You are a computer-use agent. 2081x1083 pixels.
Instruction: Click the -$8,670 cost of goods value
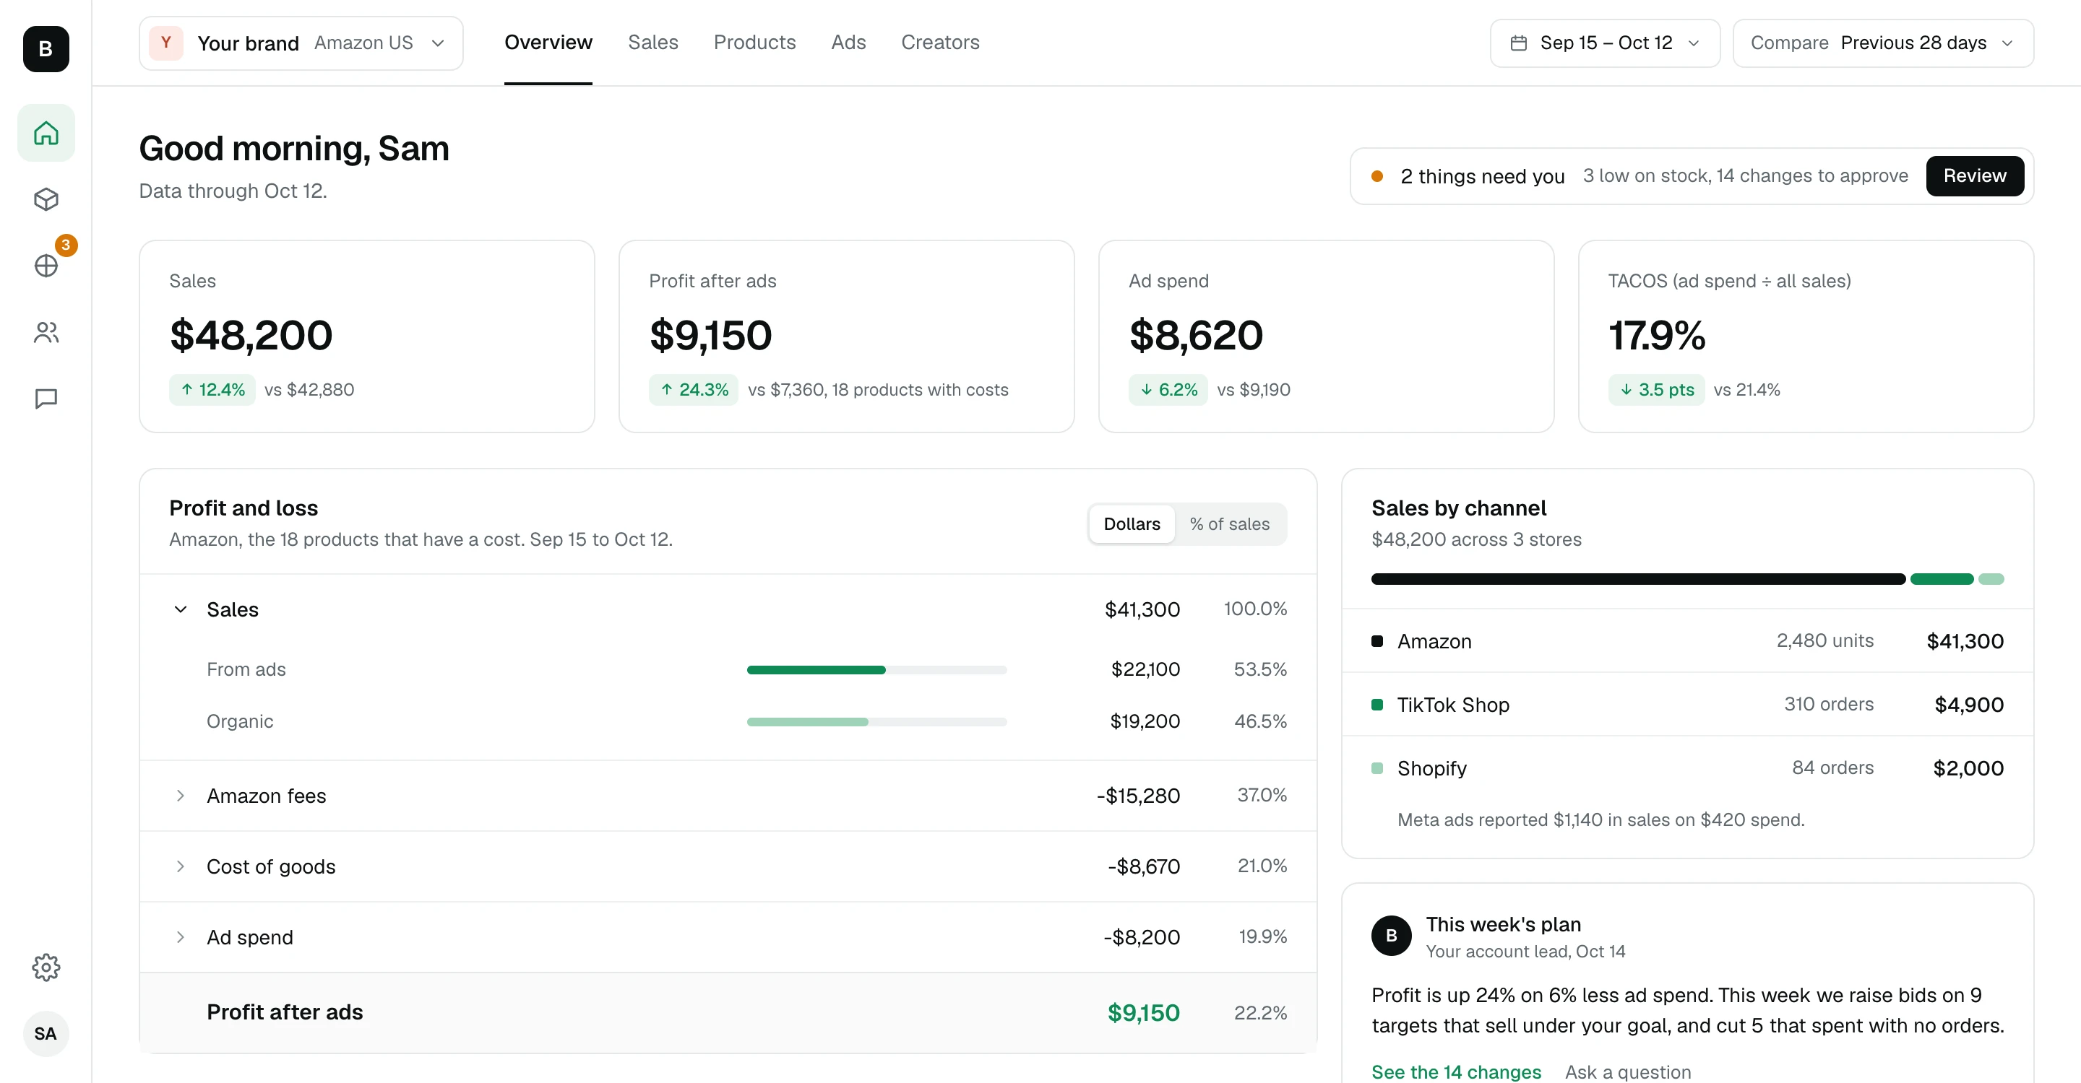pos(1143,866)
